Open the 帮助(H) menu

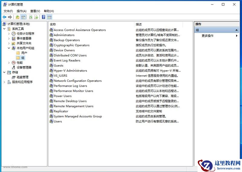pyautogui.click(x=49, y=11)
